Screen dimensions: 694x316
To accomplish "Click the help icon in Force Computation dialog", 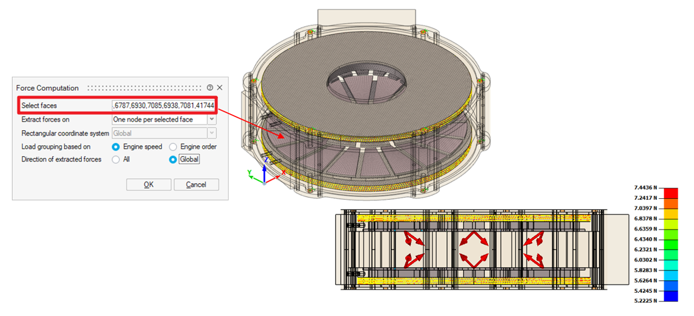I will [x=210, y=88].
